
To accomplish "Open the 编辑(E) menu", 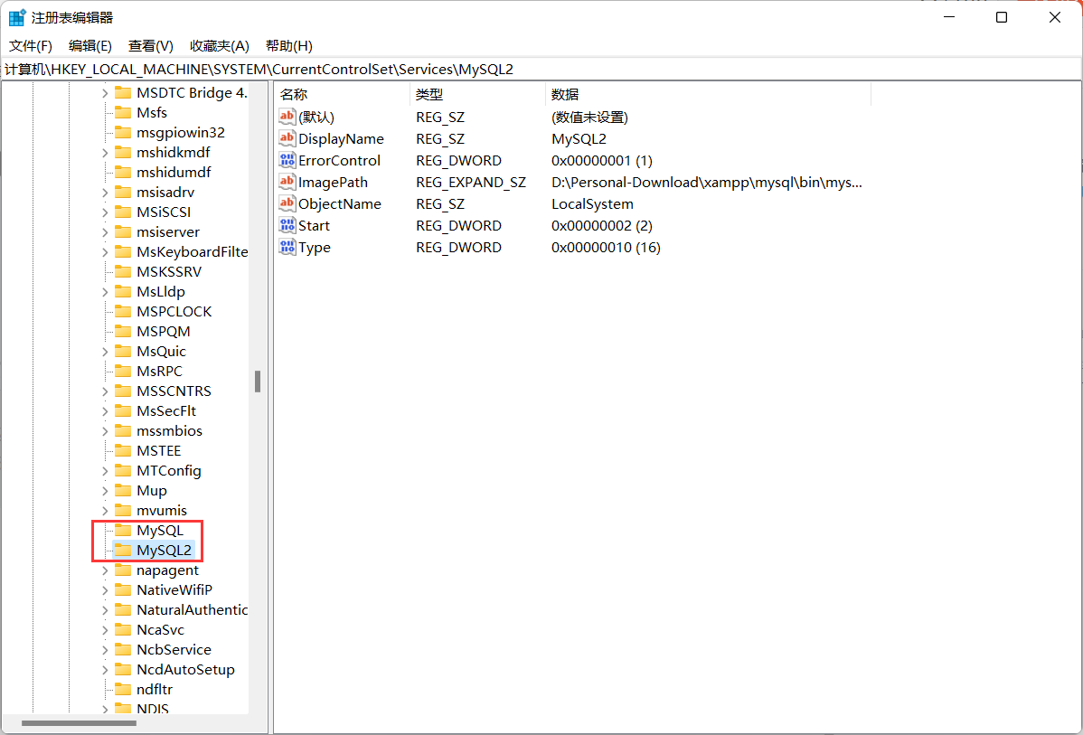I will click(x=90, y=46).
